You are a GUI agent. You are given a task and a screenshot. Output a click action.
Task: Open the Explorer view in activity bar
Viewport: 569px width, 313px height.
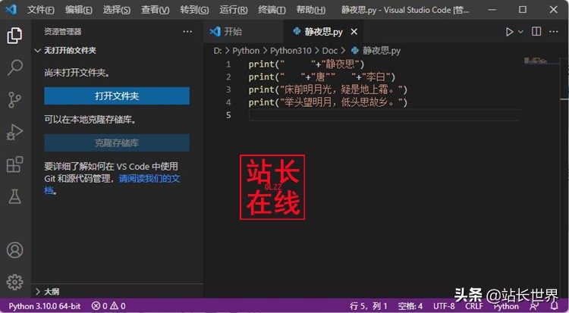(x=14, y=35)
